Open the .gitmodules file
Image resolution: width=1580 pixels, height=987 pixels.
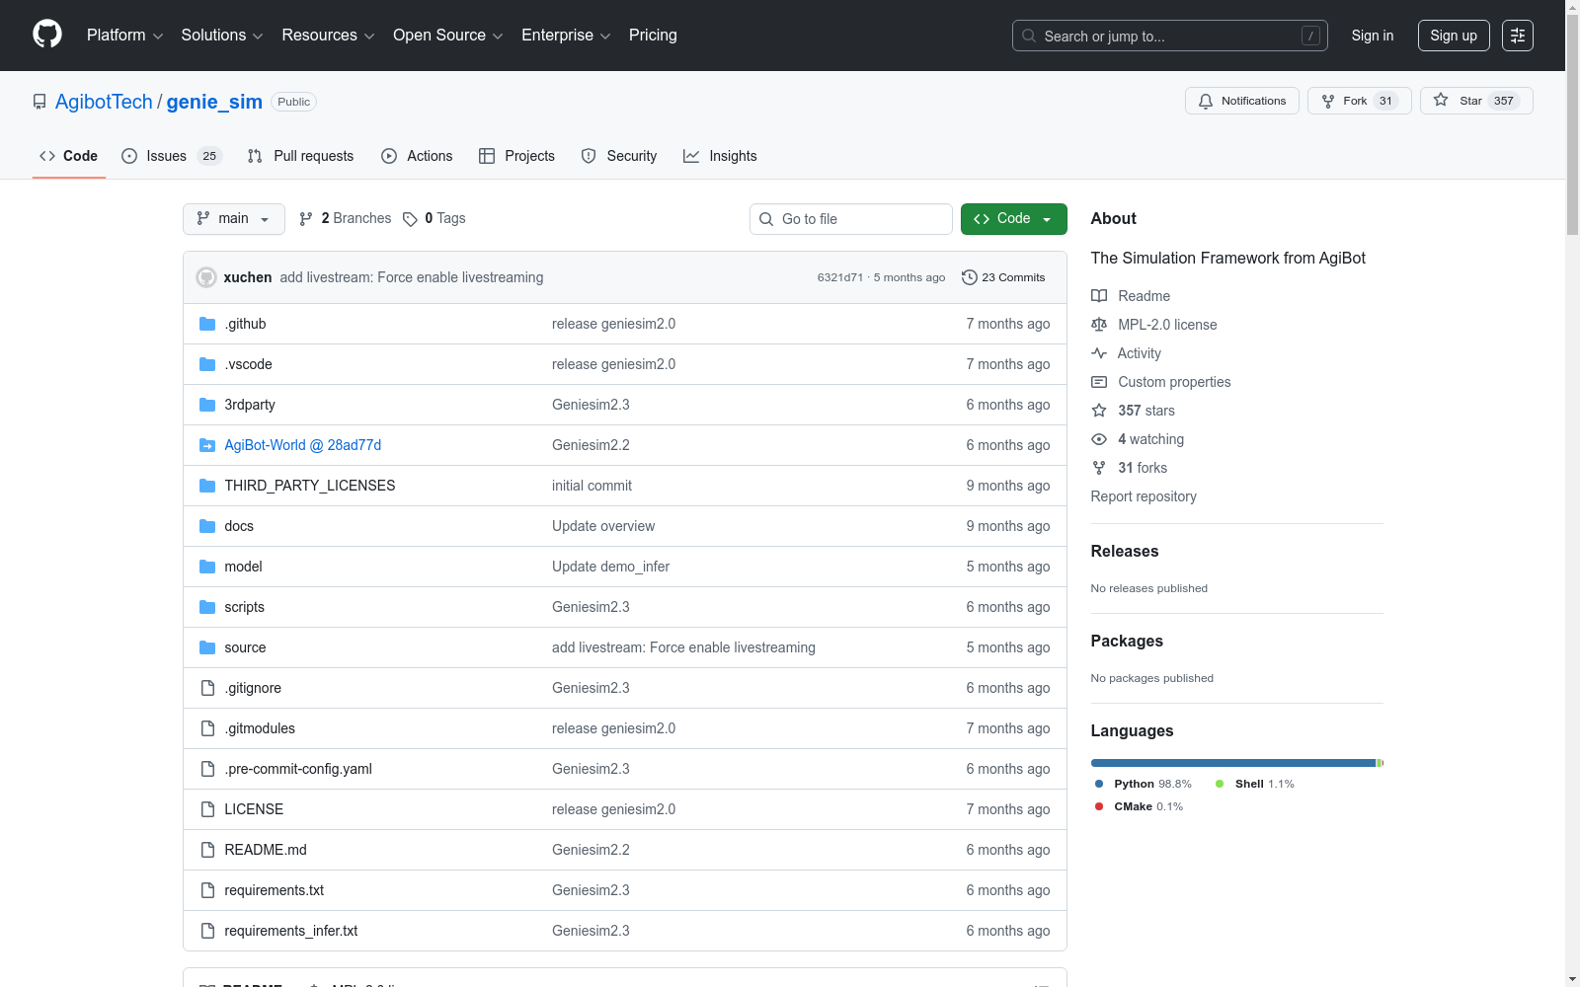pyautogui.click(x=260, y=728)
